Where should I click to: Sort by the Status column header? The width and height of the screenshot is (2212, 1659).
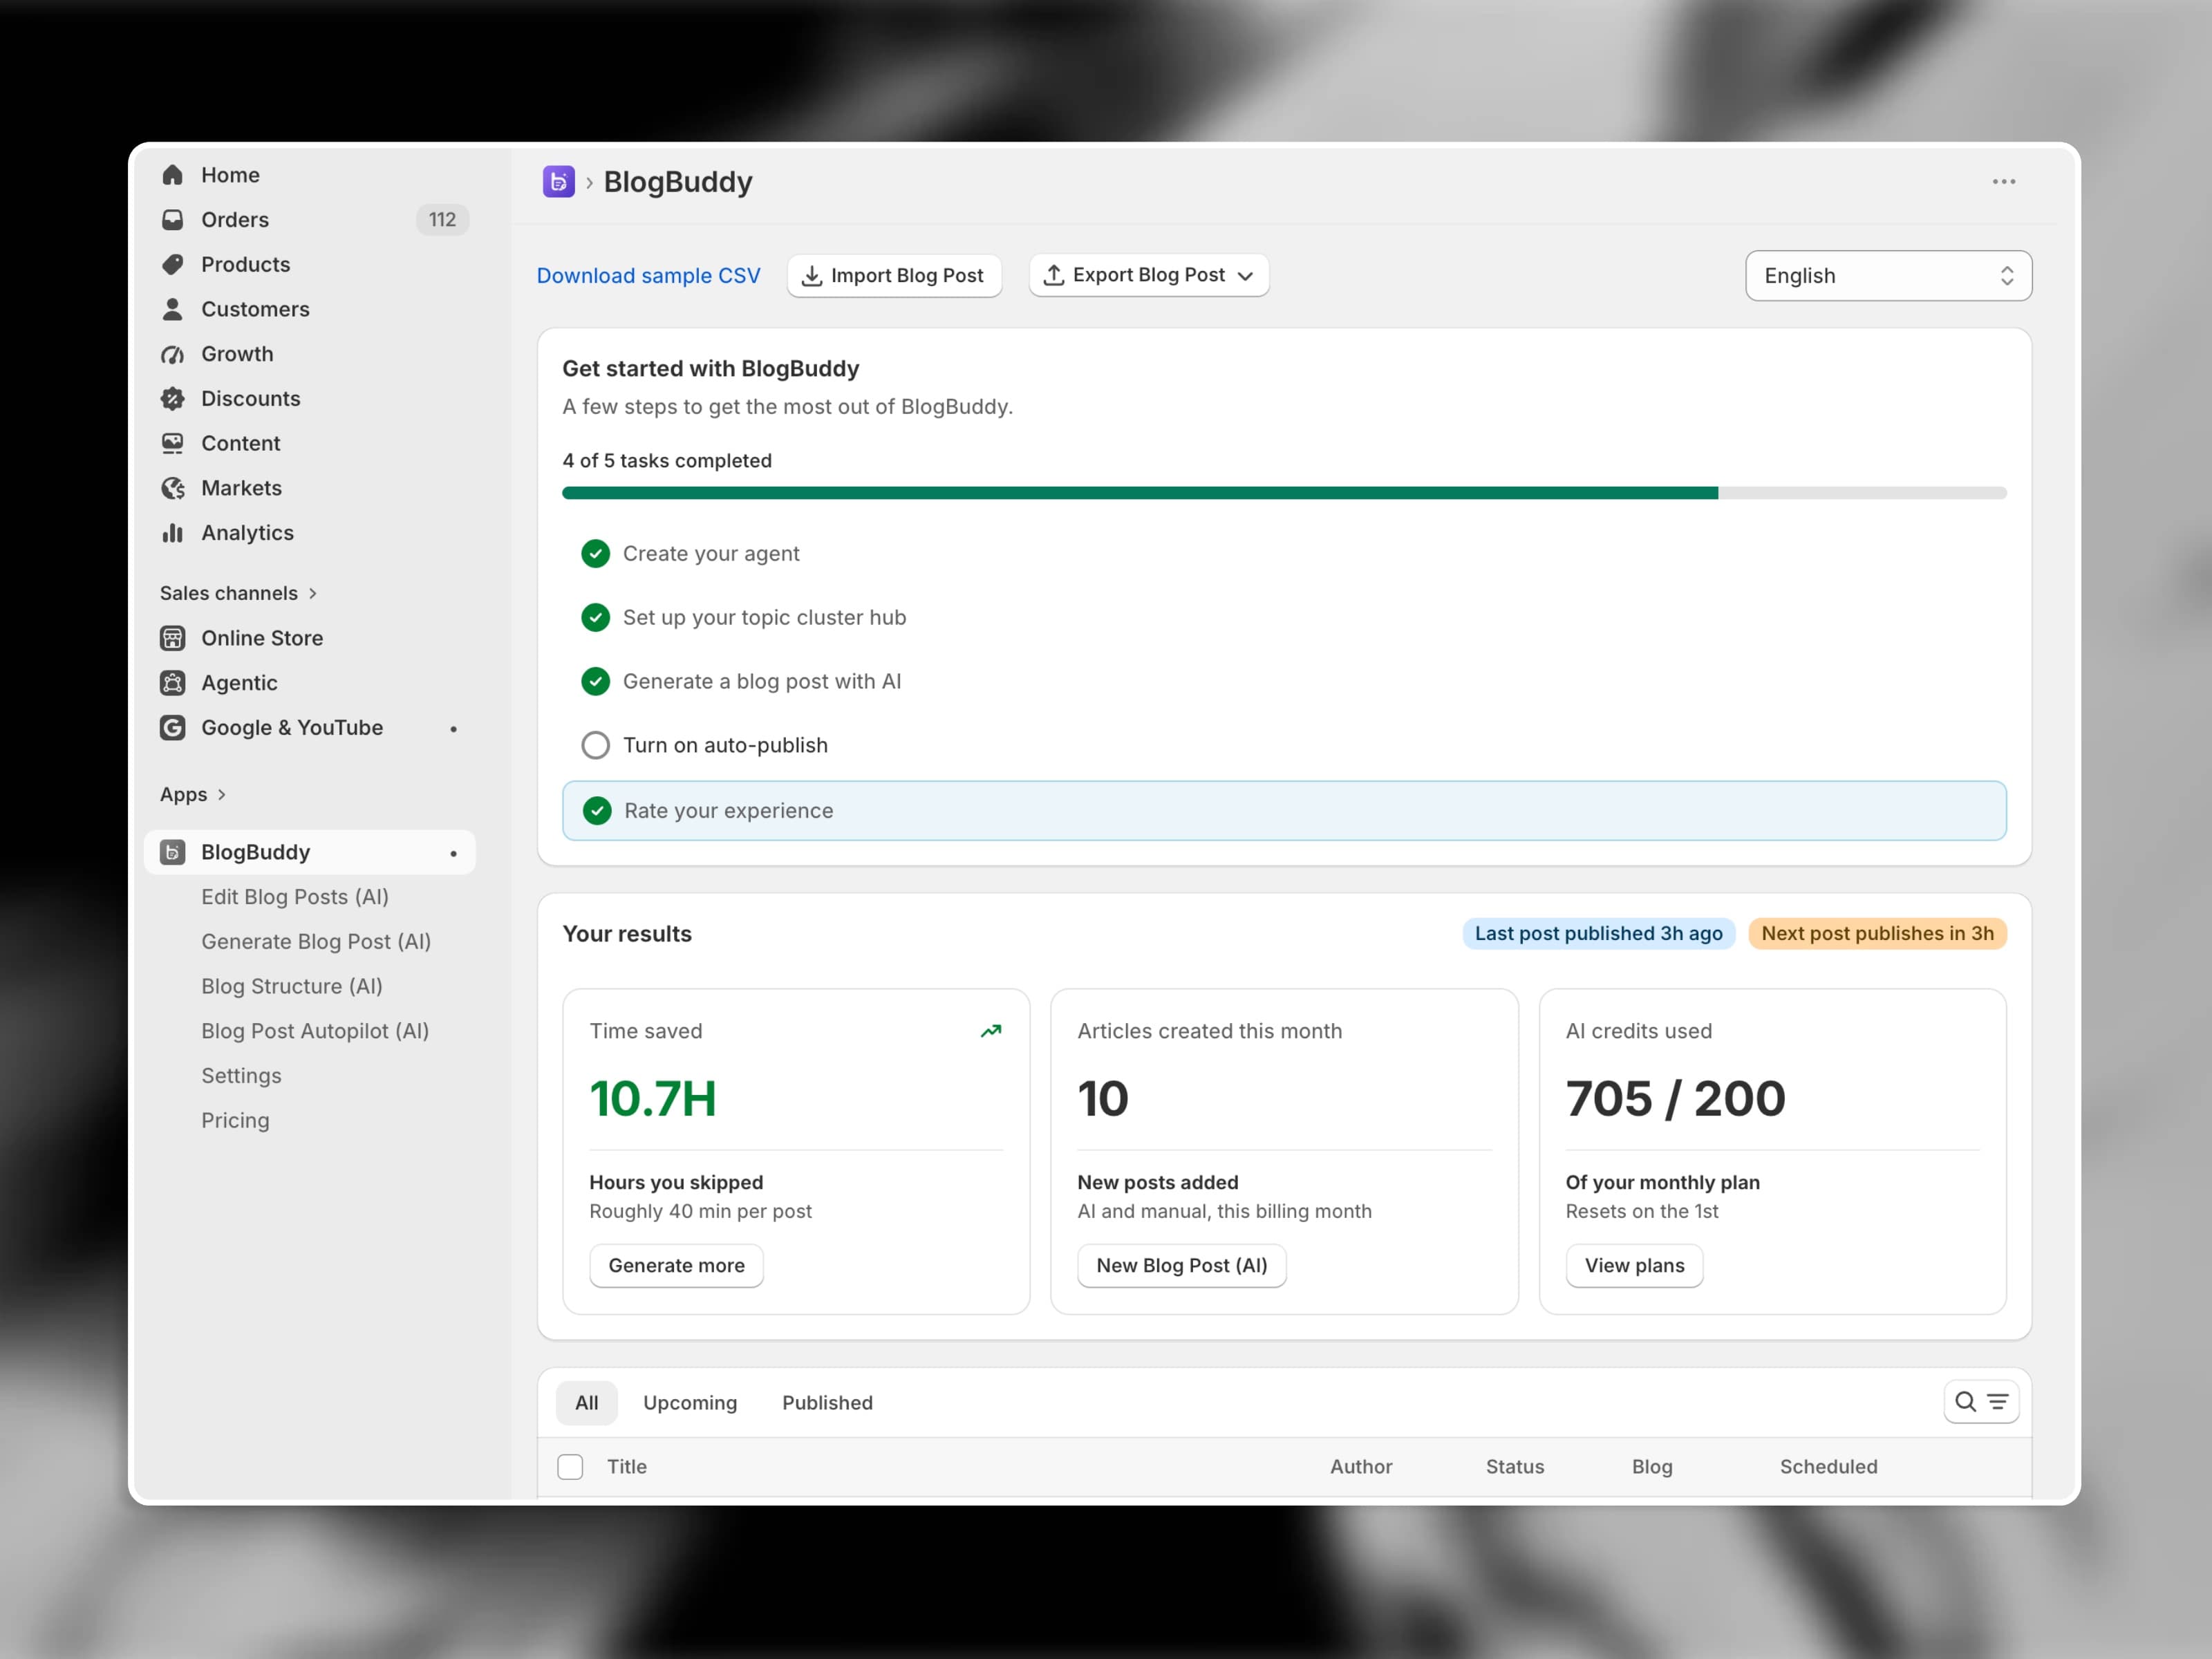[1515, 1467]
